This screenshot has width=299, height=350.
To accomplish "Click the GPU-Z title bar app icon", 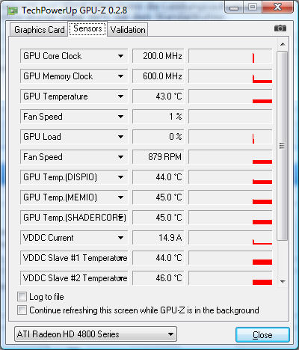I will click(x=12, y=10).
